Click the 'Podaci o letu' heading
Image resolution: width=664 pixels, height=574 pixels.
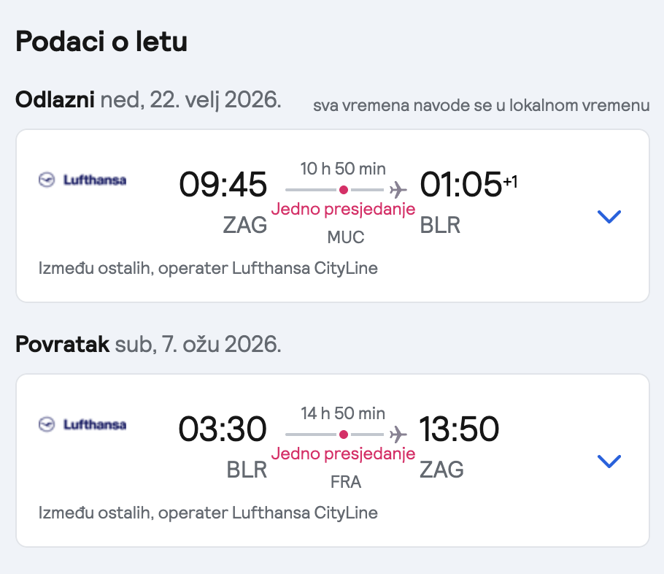coord(101,42)
